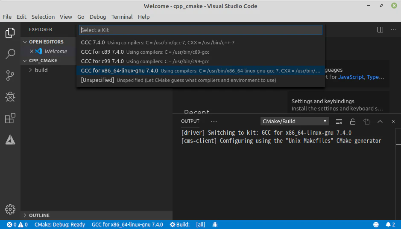Click active kit name in status bar
Image resolution: width=401 pixels, height=229 pixels.
point(127,225)
